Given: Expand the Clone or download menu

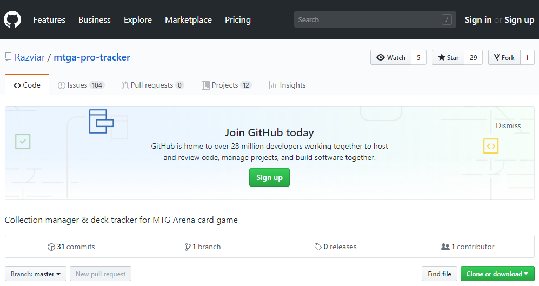Looking at the screenshot, I should [x=497, y=274].
